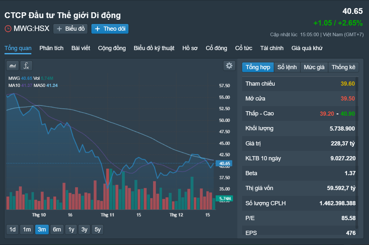The image size is (369, 245).
Task: Click the MA10 41.37 legend value
Action: coord(26,86)
